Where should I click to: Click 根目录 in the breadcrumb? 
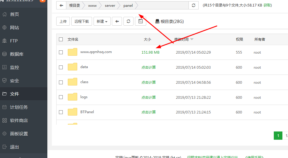pos(75,6)
